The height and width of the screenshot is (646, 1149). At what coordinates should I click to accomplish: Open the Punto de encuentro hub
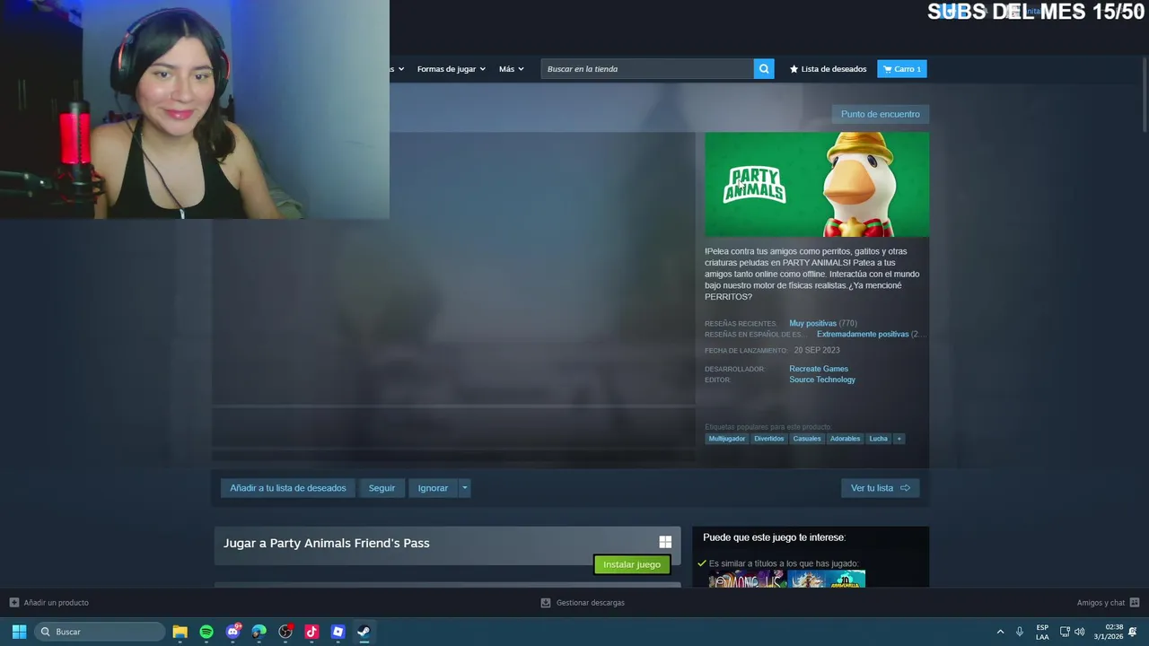pyautogui.click(x=880, y=114)
